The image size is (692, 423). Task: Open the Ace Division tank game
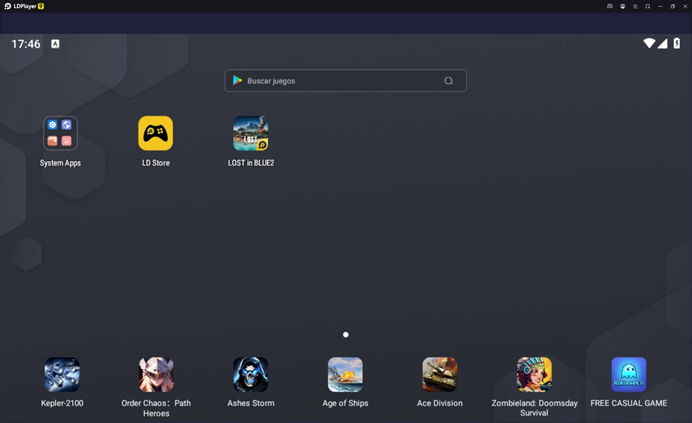439,375
